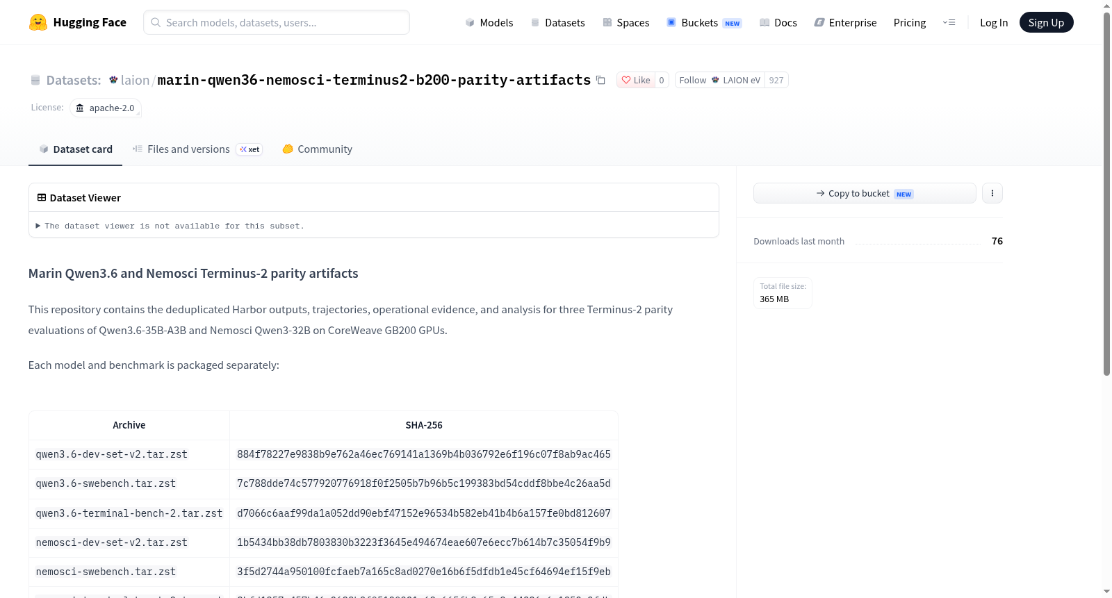
Task: Click the Docs book icon
Action: pos(764,22)
